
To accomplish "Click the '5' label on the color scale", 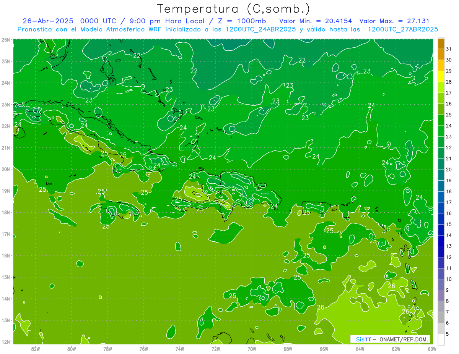I will click(448, 334).
